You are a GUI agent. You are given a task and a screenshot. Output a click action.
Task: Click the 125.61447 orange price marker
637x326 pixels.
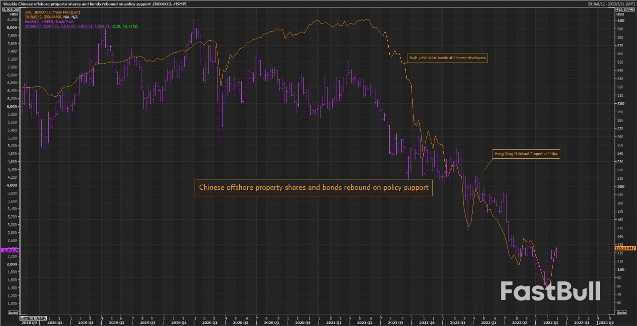(625, 247)
